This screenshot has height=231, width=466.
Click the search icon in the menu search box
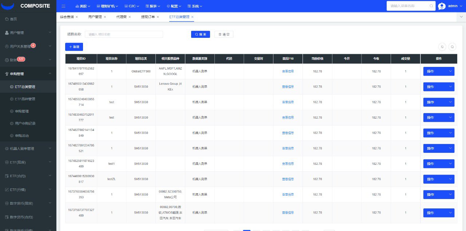click(430, 6)
